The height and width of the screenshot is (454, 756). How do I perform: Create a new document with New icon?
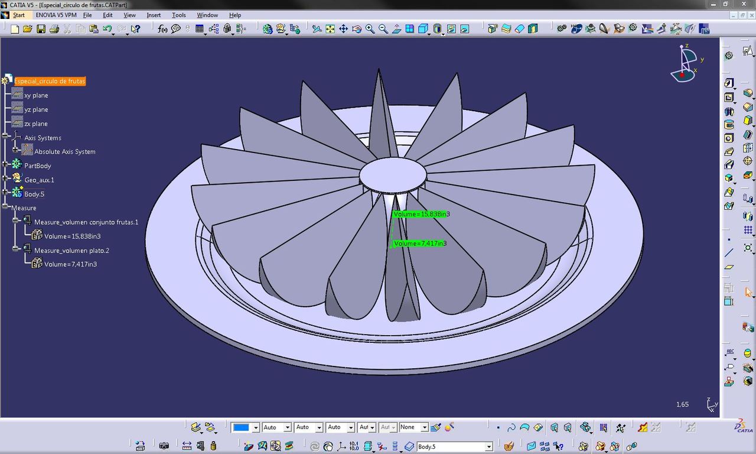[15, 28]
